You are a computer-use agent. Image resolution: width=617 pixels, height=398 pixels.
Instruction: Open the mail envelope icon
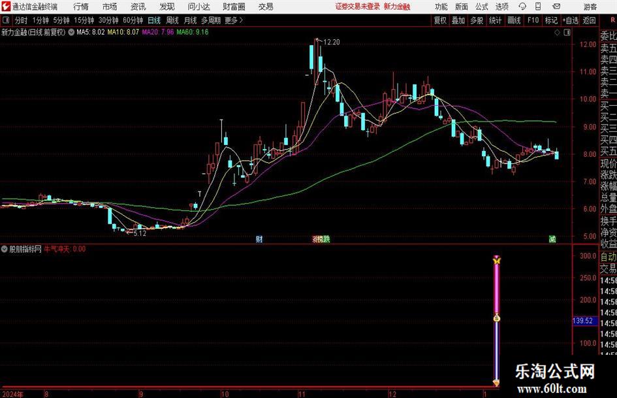[x=556, y=7]
